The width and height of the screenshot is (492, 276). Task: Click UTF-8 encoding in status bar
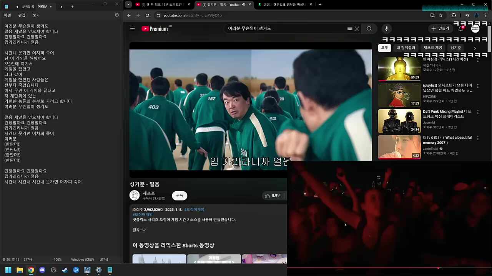(x=104, y=260)
